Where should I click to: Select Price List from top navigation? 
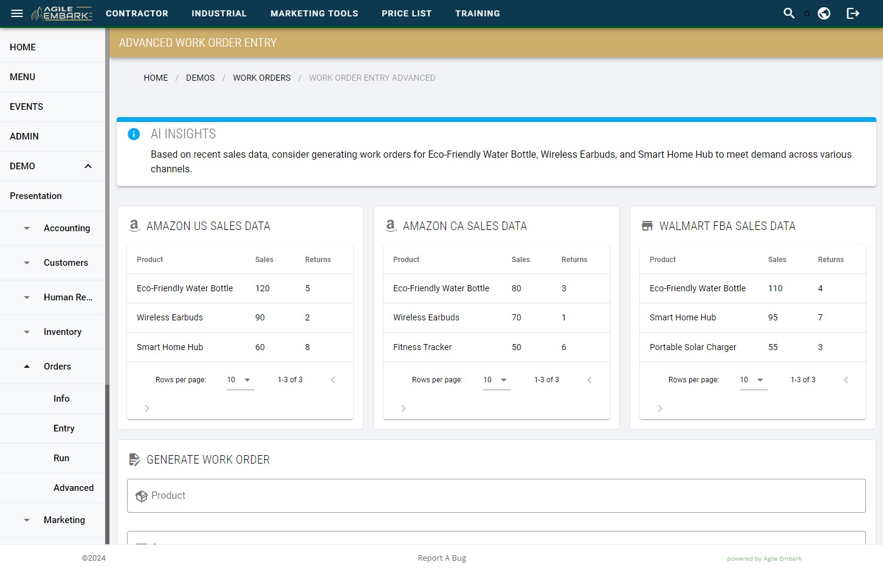407,13
